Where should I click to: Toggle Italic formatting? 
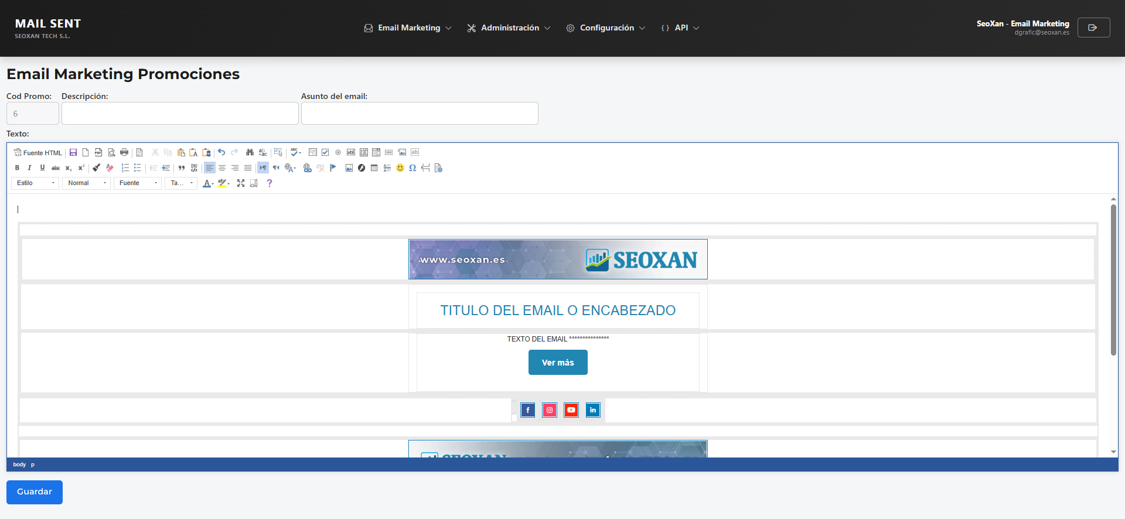pos(29,168)
